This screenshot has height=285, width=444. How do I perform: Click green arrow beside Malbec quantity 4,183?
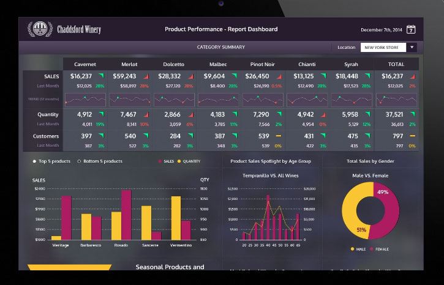coord(235,114)
